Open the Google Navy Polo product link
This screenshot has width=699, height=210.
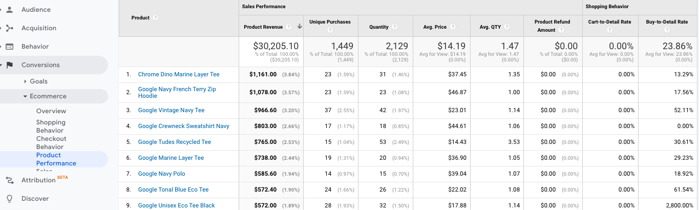pyautogui.click(x=162, y=174)
